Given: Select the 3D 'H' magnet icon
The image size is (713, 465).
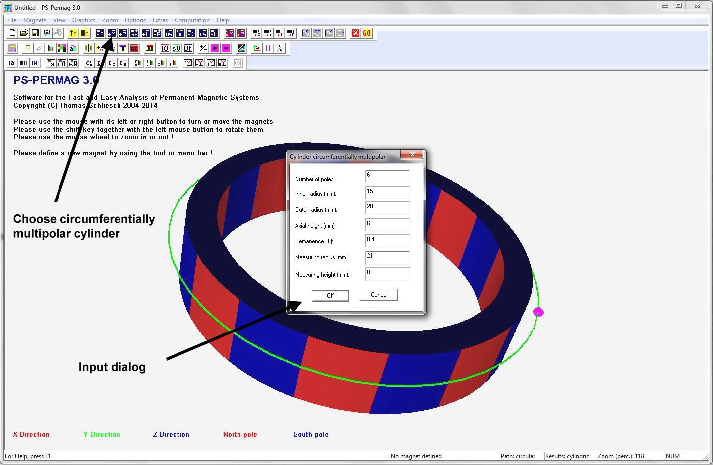Looking at the screenshot, I should (214, 33).
